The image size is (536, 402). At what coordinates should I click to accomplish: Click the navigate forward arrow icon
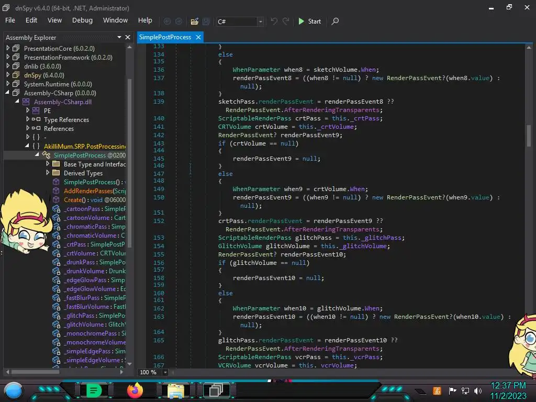pyautogui.click(x=178, y=21)
